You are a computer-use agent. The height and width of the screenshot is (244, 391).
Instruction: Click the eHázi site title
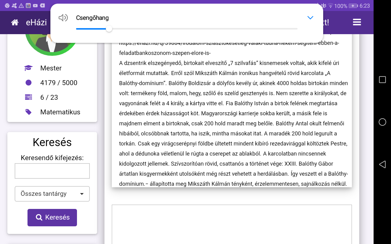pyautogui.click(x=36, y=22)
